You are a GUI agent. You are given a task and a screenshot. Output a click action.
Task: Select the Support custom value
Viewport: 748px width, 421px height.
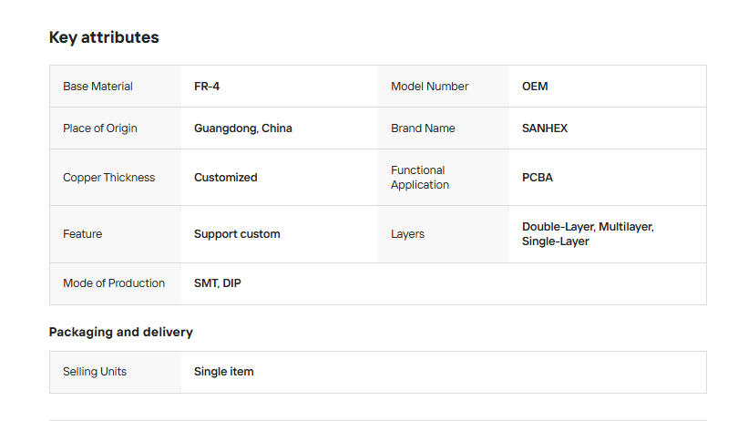click(237, 234)
